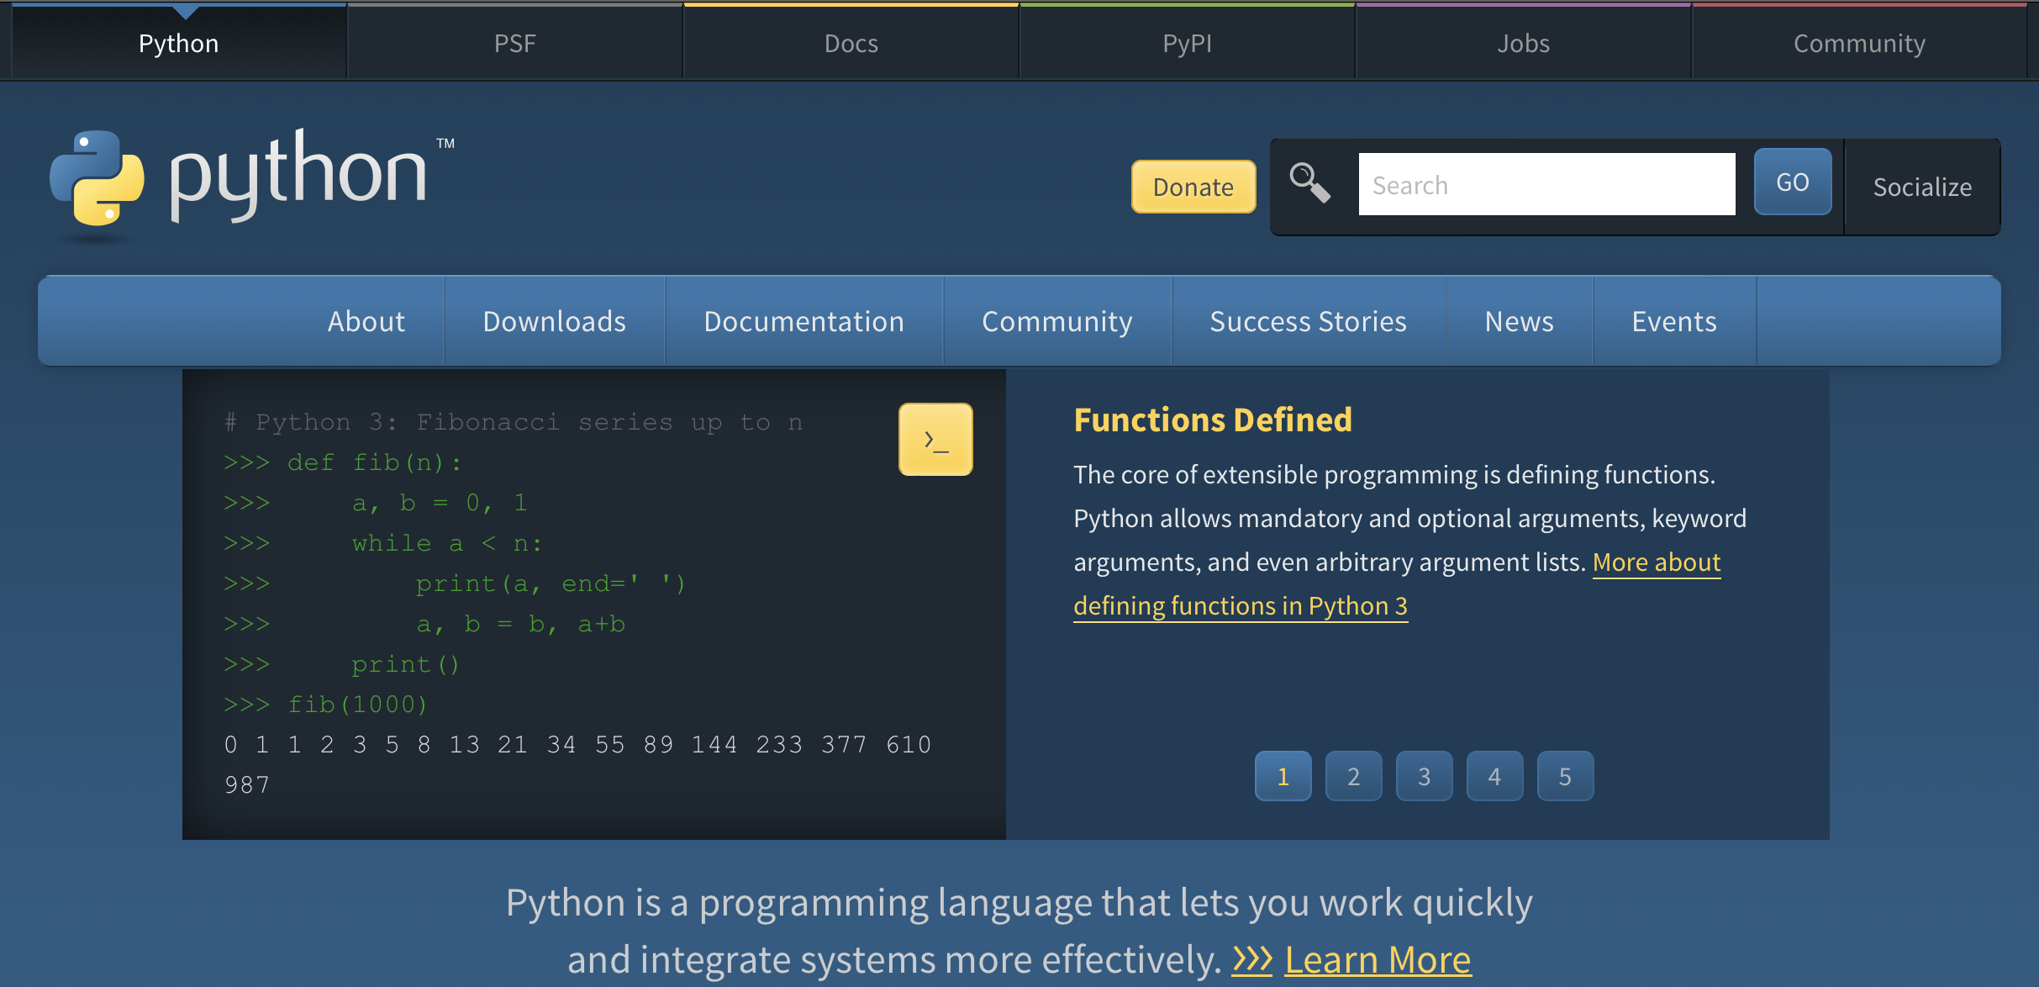This screenshot has width=2039, height=987.
Task: Click the magnifying glass search icon
Action: pyautogui.click(x=1310, y=182)
